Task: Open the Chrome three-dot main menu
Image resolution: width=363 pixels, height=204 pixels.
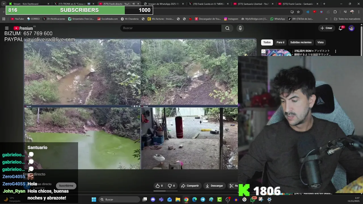Action: (359, 12)
